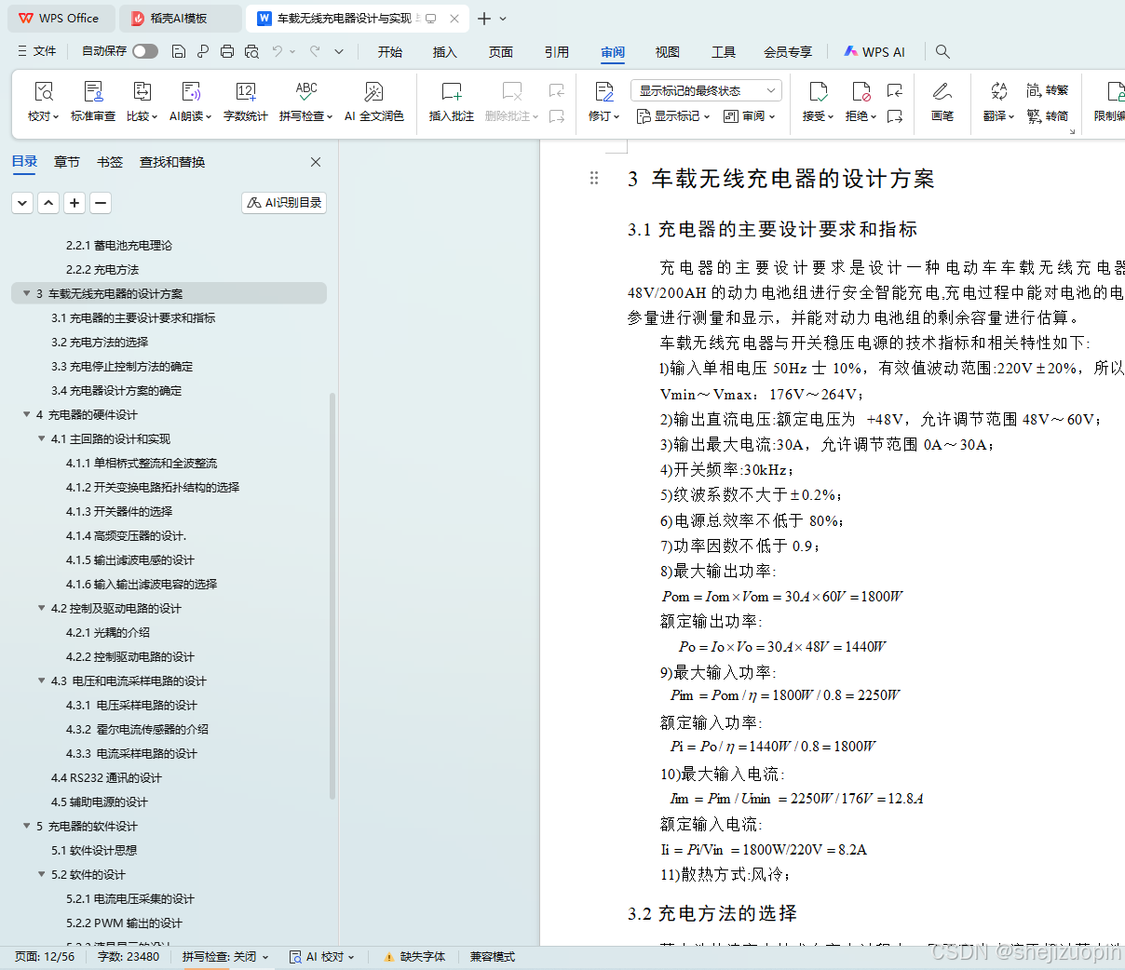Switch to the 审阅 ribbon tab

click(612, 52)
